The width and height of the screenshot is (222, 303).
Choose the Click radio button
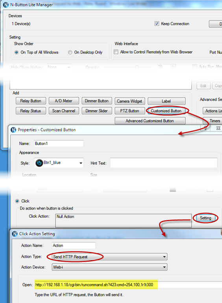point(17,201)
